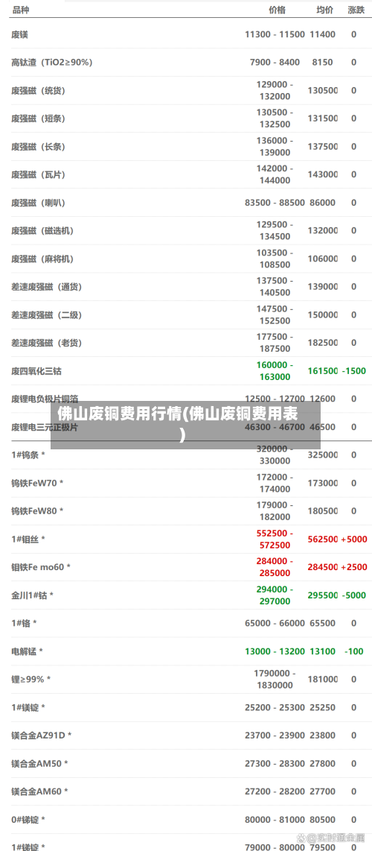
Task: Click average price 139000
Action: 323,287
